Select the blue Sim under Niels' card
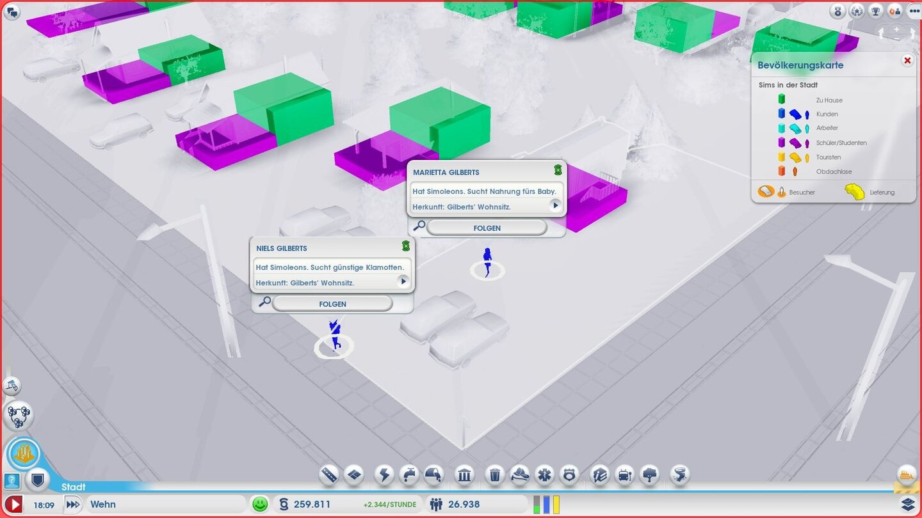The width and height of the screenshot is (922, 518). point(334,335)
